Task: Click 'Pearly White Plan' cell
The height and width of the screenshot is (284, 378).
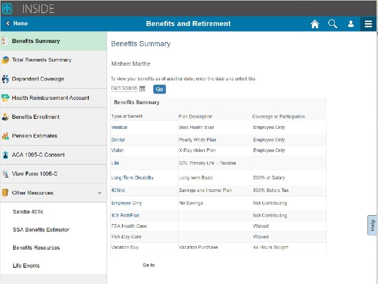Action: pyautogui.click(x=197, y=140)
